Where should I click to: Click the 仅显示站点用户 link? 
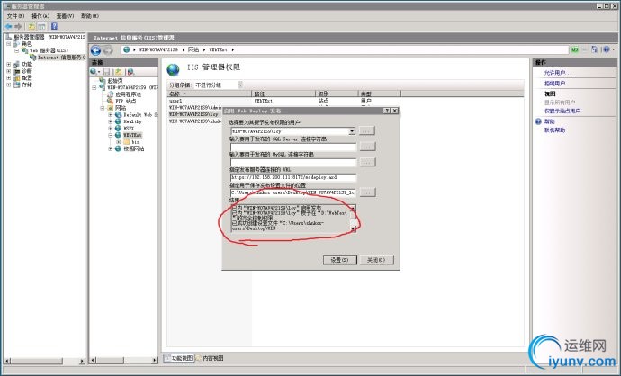(x=562, y=111)
